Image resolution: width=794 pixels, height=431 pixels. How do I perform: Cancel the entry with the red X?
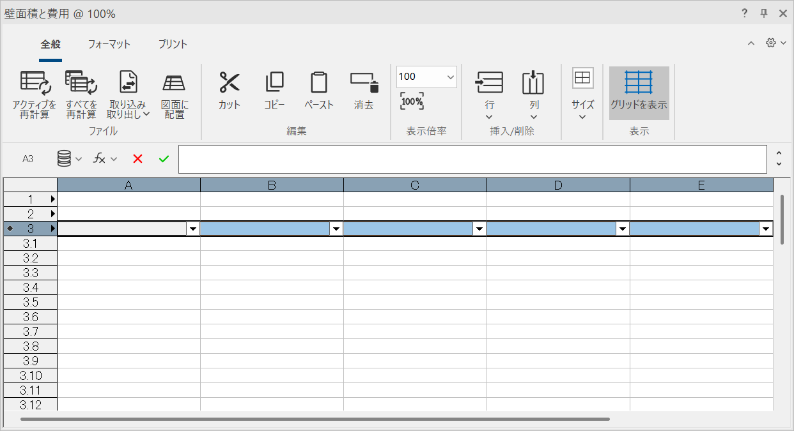pos(137,159)
